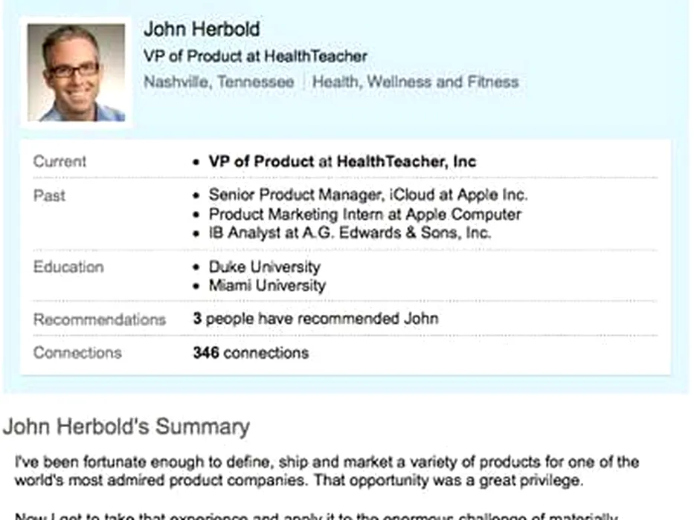
Task: View the 3 people who recommended John
Action: [315, 319]
